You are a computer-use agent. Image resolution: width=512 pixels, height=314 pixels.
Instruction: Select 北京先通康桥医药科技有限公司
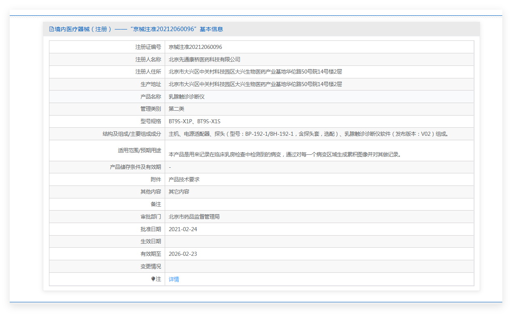click(x=204, y=59)
